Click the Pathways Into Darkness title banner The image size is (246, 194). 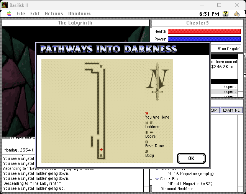pyautogui.click(x=108, y=49)
